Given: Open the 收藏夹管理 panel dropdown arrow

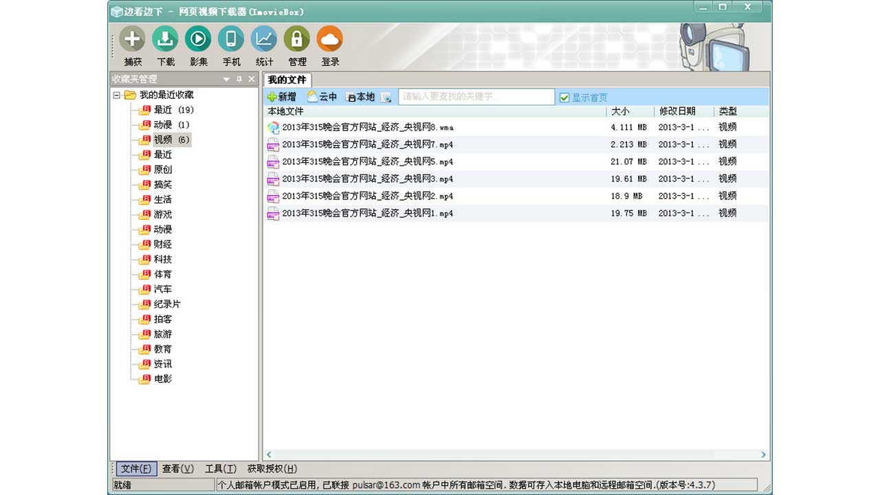Looking at the screenshot, I should click(x=226, y=79).
